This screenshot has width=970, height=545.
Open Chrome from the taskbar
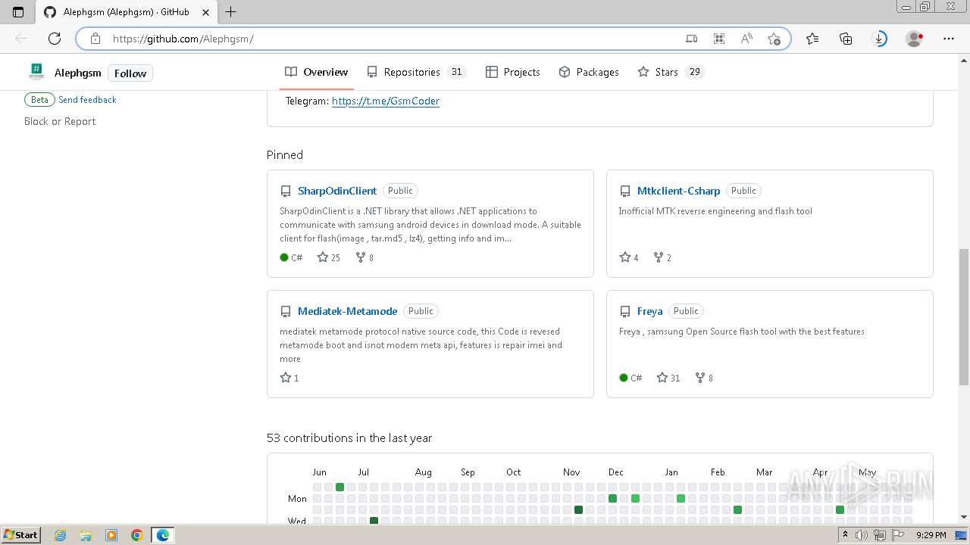[x=136, y=535]
